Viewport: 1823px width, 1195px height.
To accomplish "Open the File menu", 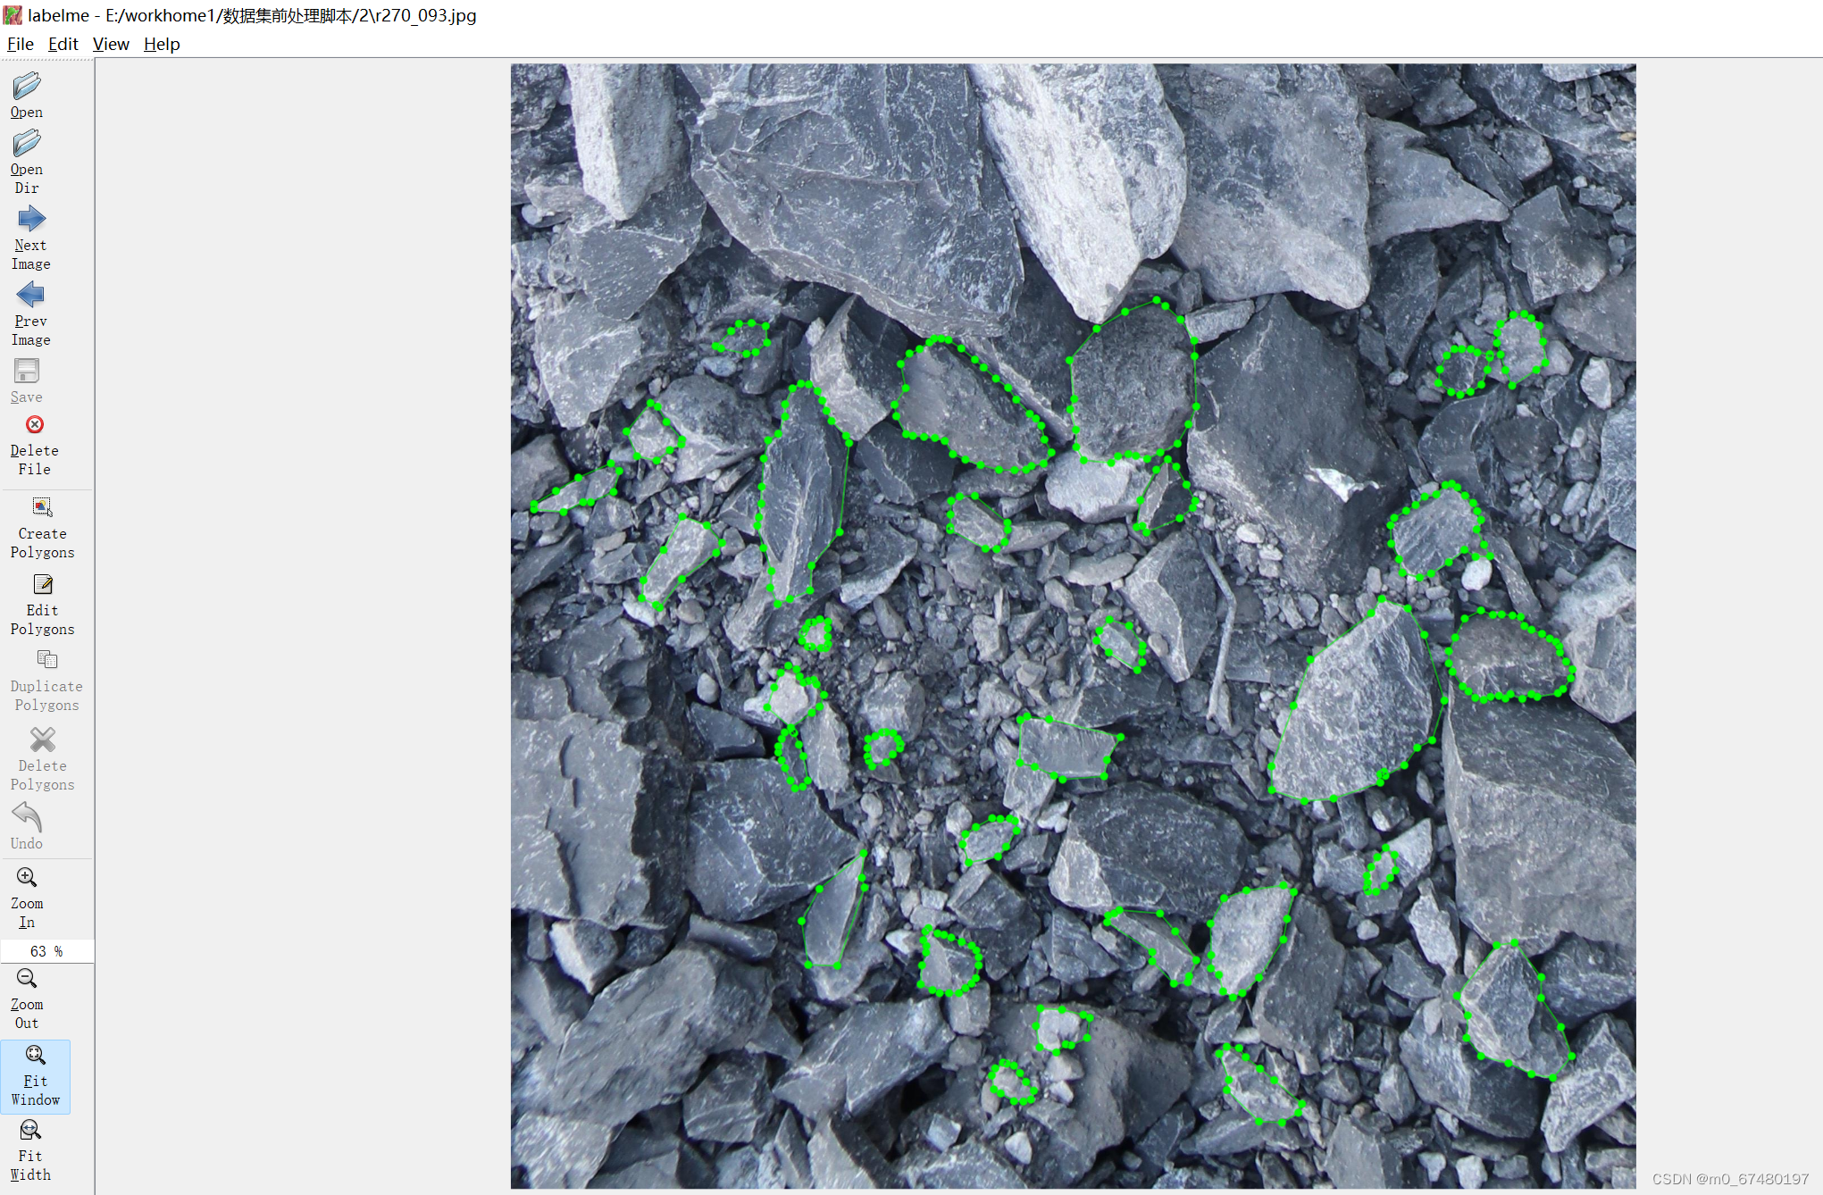I will (20, 44).
